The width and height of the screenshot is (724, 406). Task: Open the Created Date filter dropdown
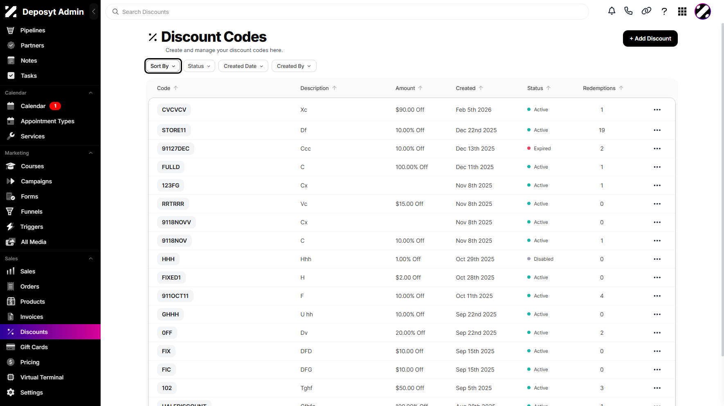tap(243, 66)
